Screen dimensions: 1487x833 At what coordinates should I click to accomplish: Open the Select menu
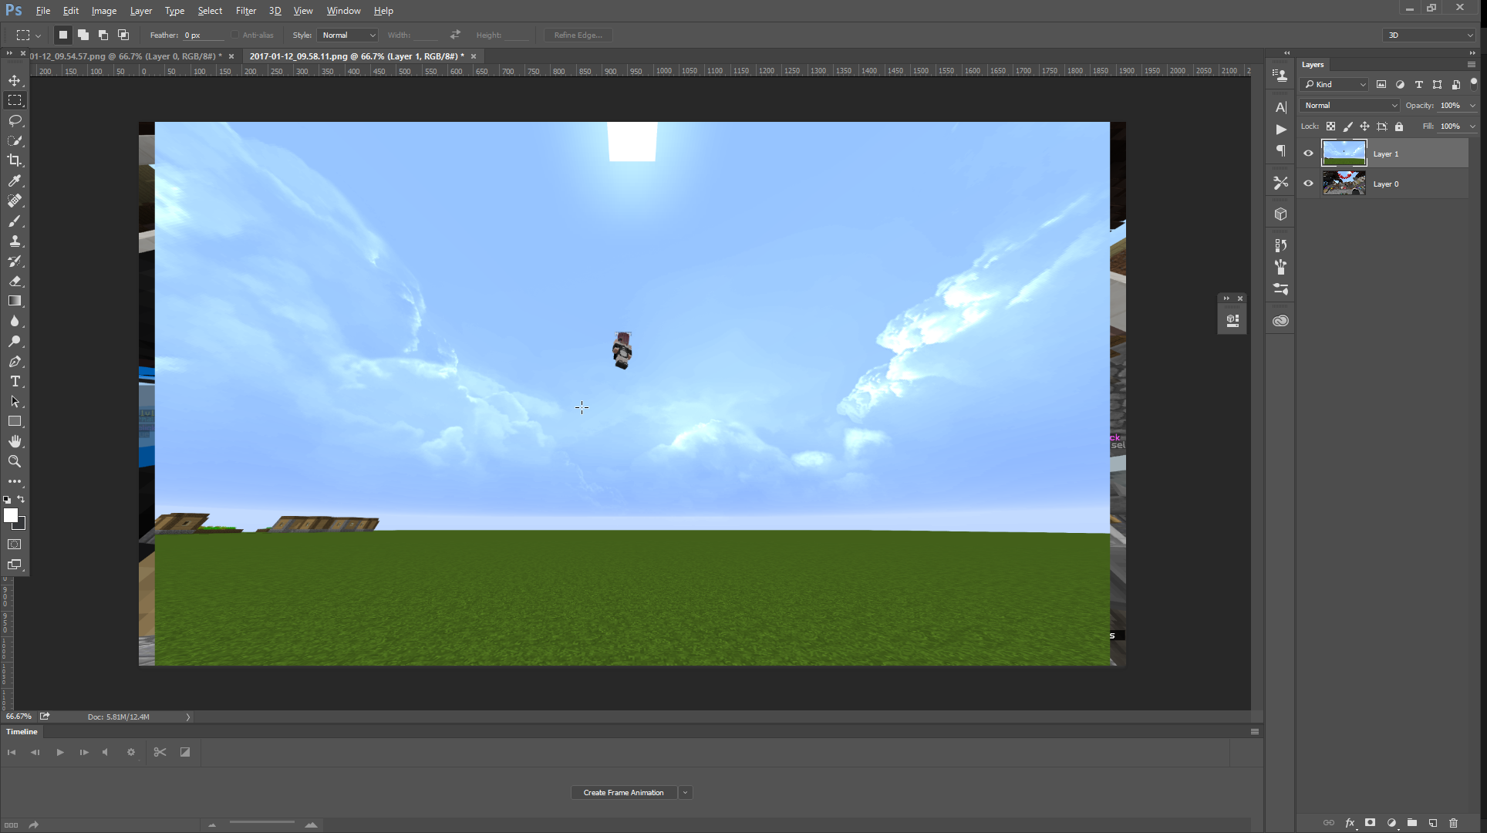click(x=210, y=11)
